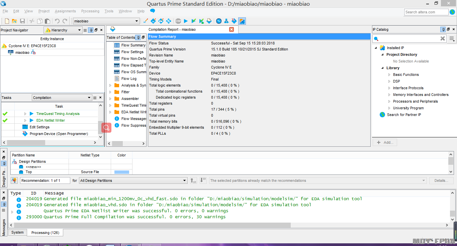457x246 pixels.
Task: Switch to the Processing (126) tab
Action: coord(45,233)
